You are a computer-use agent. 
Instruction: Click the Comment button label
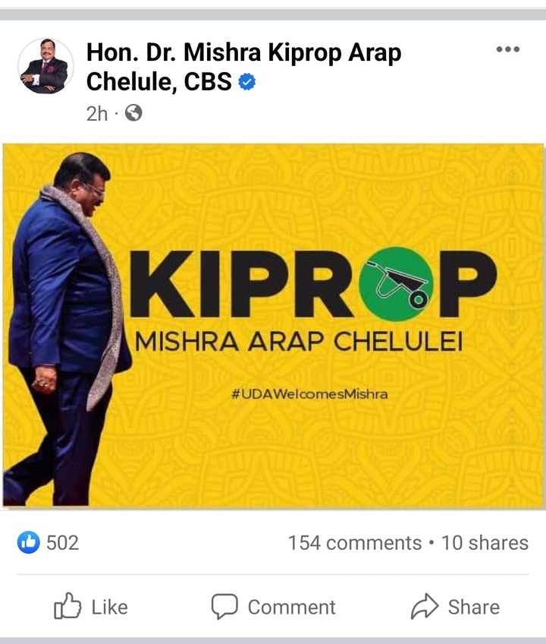tap(292, 607)
